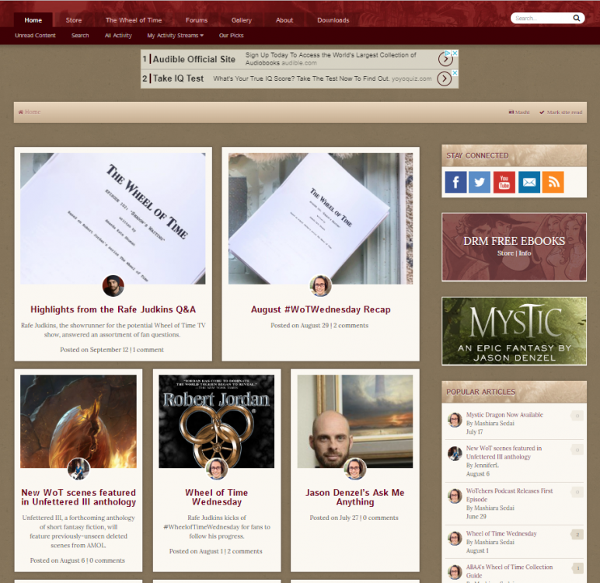The image size is (600, 583).
Task: Click the search magnifier icon
Action: (x=576, y=18)
